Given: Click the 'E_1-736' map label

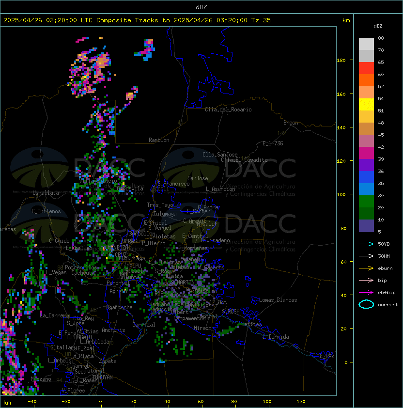Looking at the screenshot, I should pyautogui.click(x=273, y=143).
